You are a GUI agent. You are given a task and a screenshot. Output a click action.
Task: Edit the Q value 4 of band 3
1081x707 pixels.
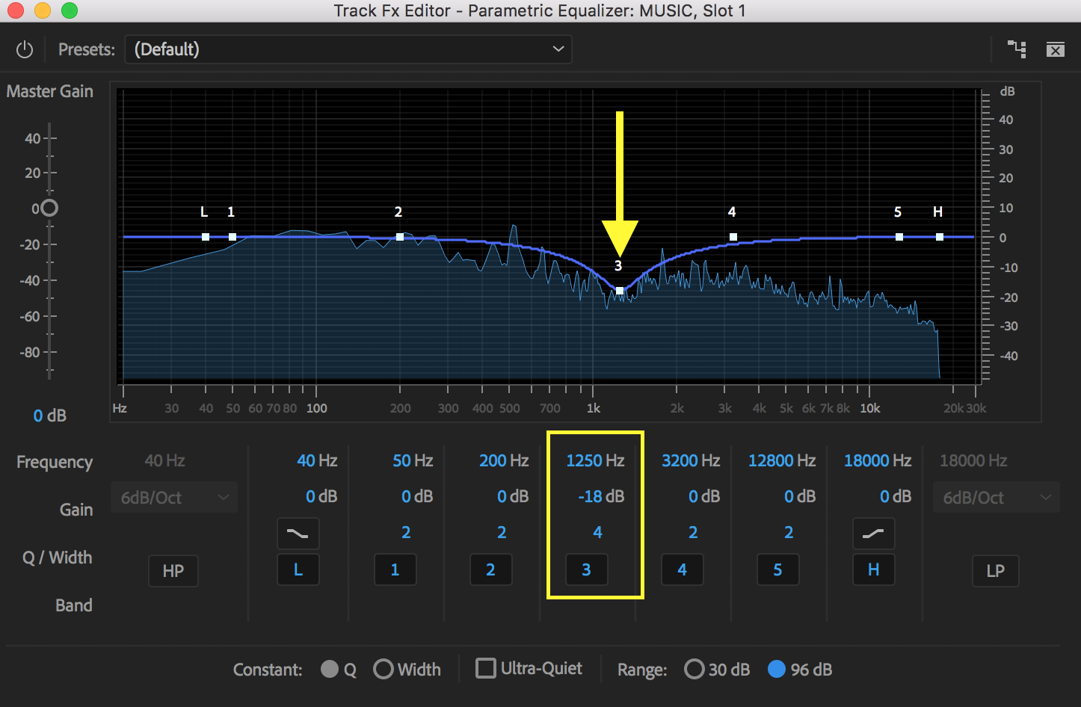[x=597, y=532]
